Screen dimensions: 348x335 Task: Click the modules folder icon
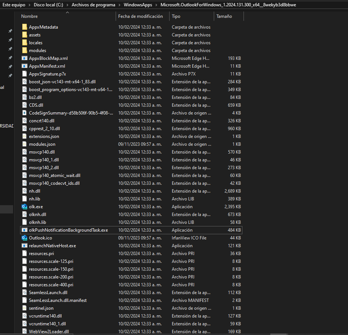click(x=25, y=51)
